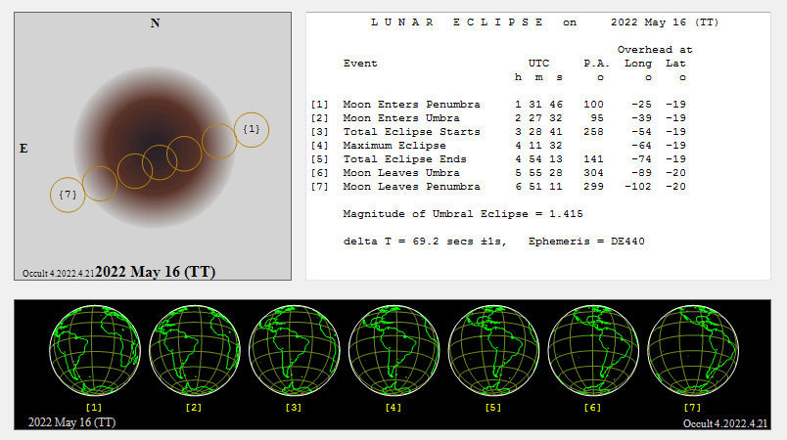The width and height of the screenshot is (787, 440).
Task: Click the Earth globe labeled [7]
Action: point(693,350)
